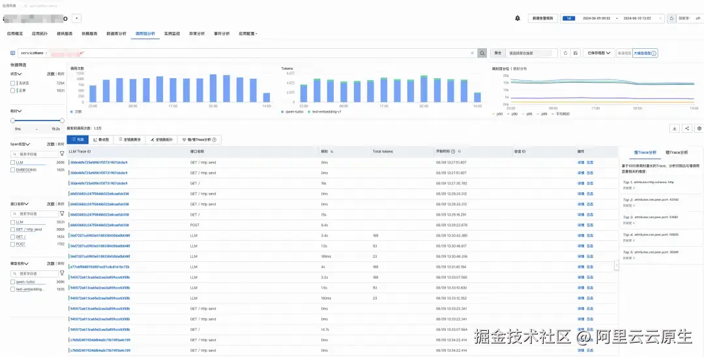Image resolution: width=704 pixels, height=357 pixels.
Task: Share the trace list via share icon
Action: pyautogui.click(x=687, y=128)
